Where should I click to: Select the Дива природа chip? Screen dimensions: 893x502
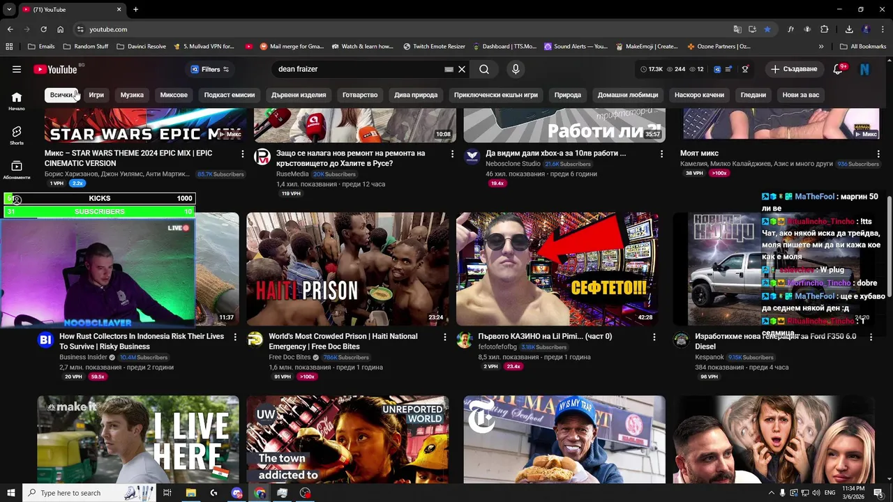tap(416, 95)
